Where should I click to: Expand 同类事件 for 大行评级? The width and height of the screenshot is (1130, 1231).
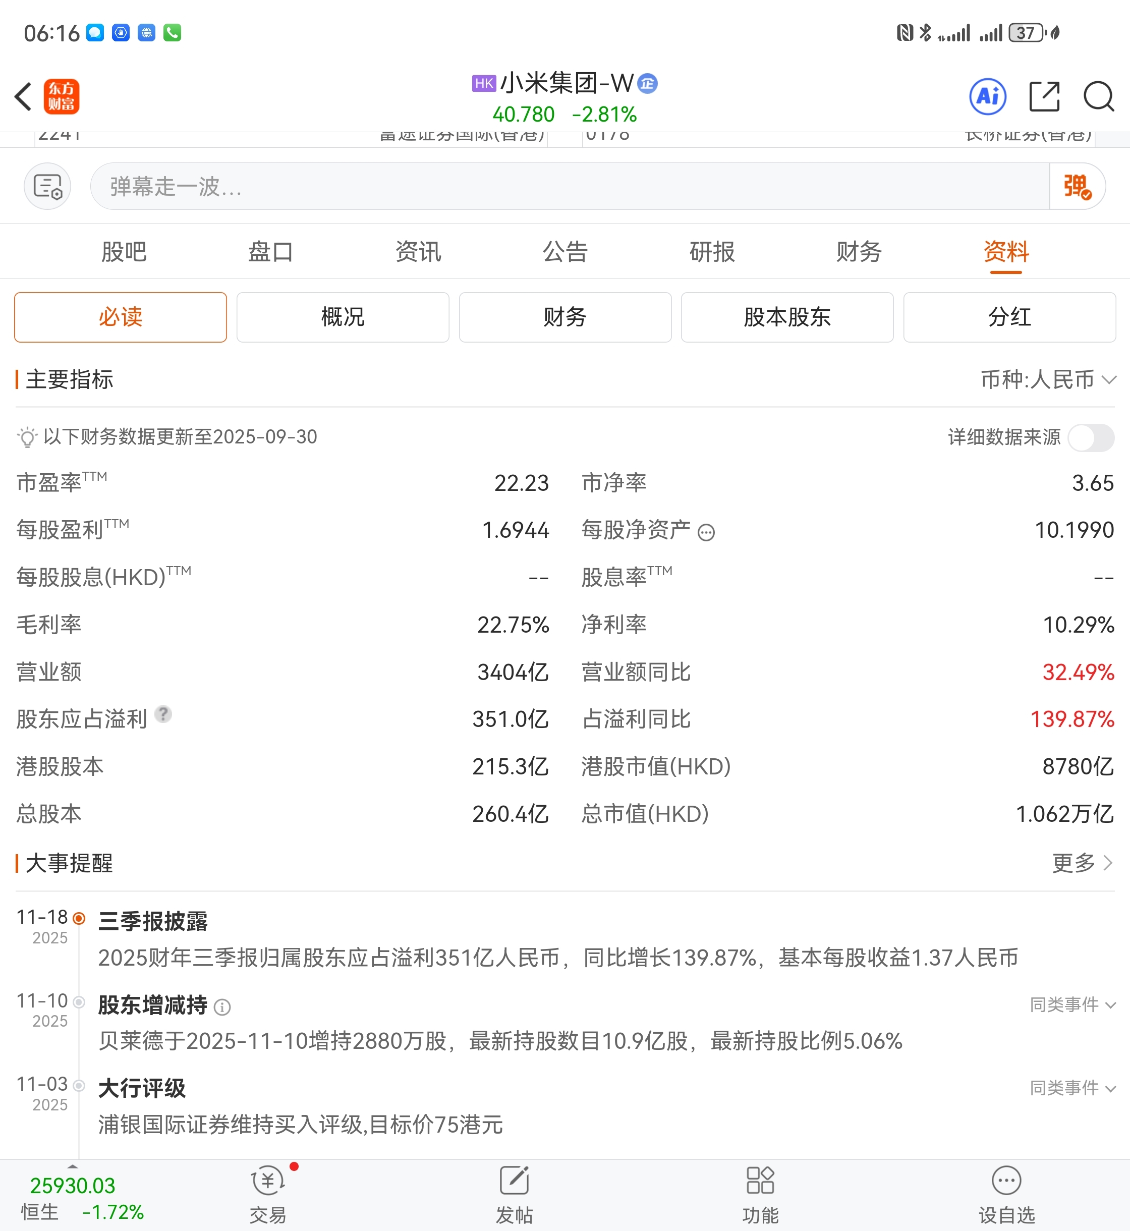coord(1072,1088)
